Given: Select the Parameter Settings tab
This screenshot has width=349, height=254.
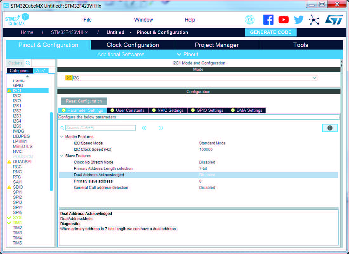Looking at the screenshot, I should (x=82, y=110).
